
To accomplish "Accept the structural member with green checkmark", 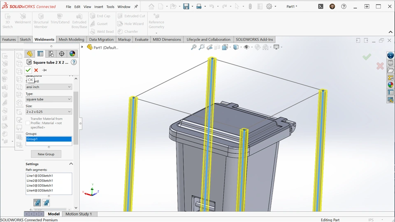I will (28, 70).
